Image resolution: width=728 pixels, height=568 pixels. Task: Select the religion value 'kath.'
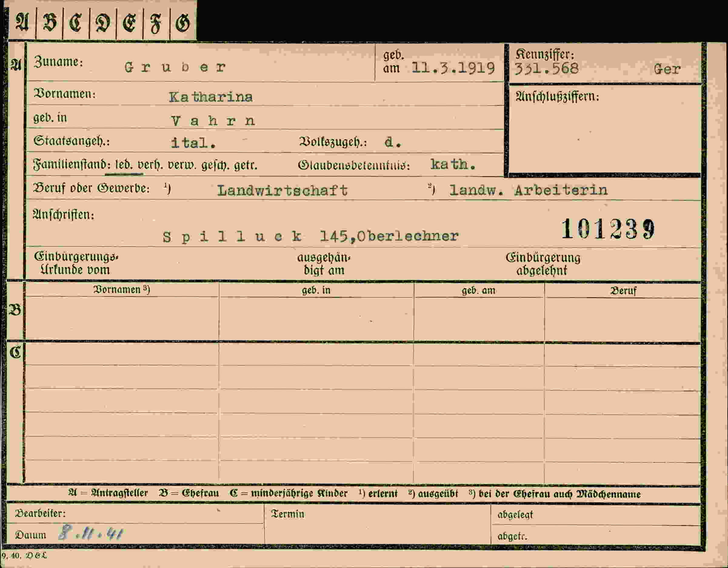click(453, 164)
